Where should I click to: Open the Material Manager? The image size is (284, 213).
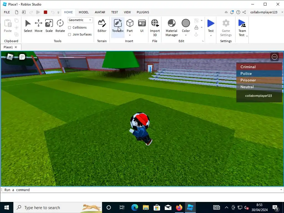coord(171,27)
